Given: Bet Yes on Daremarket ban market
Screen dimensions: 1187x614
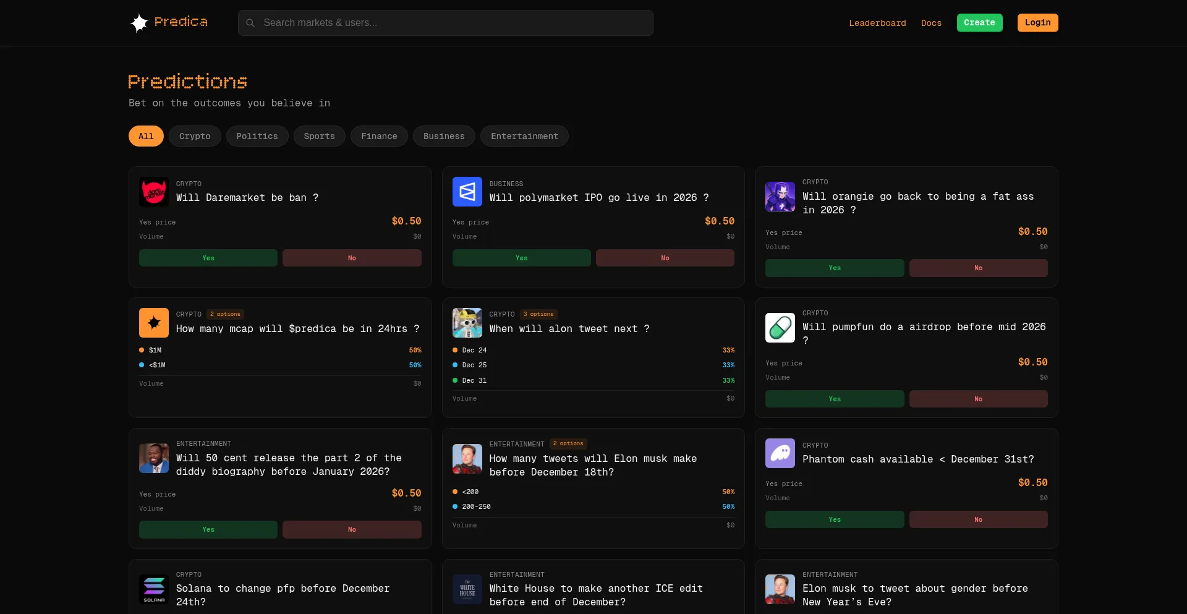Looking at the screenshot, I should [x=208, y=258].
